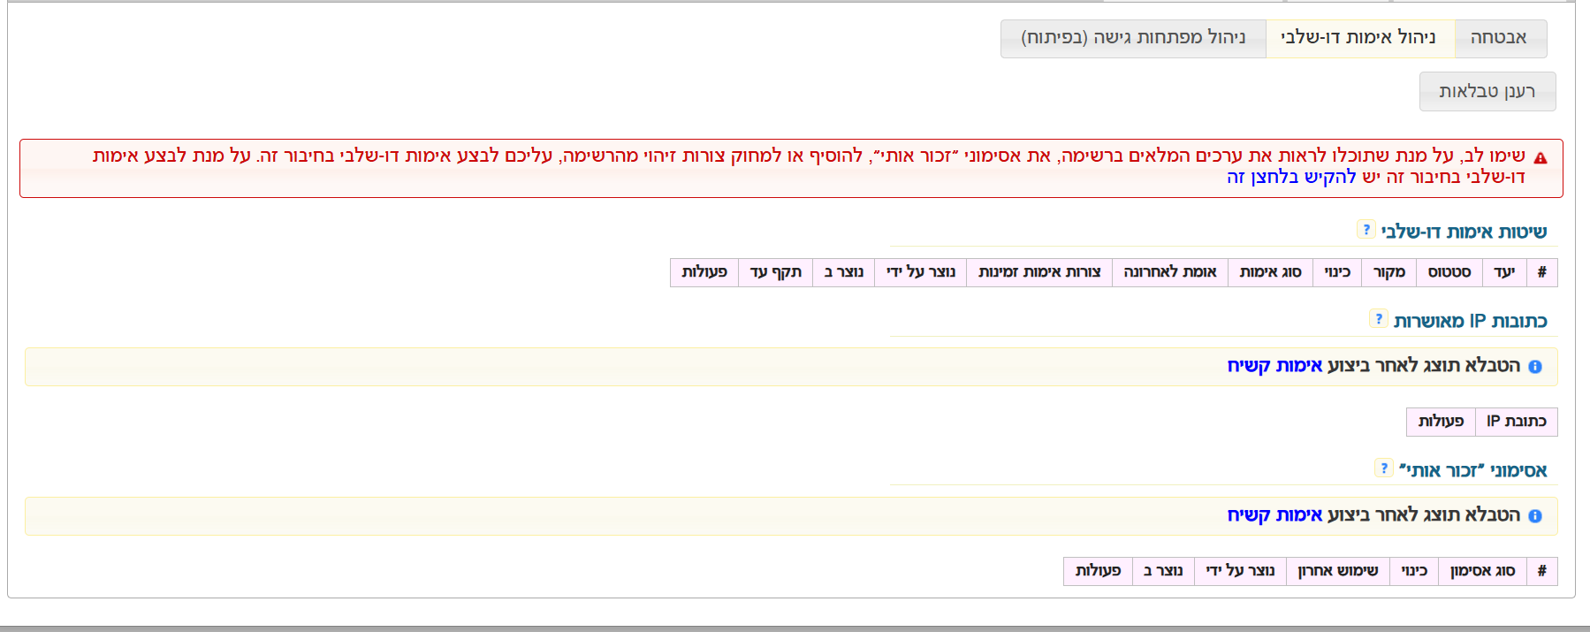Click help icon beside אסימוני "זכור אותי"

(x=1384, y=468)
